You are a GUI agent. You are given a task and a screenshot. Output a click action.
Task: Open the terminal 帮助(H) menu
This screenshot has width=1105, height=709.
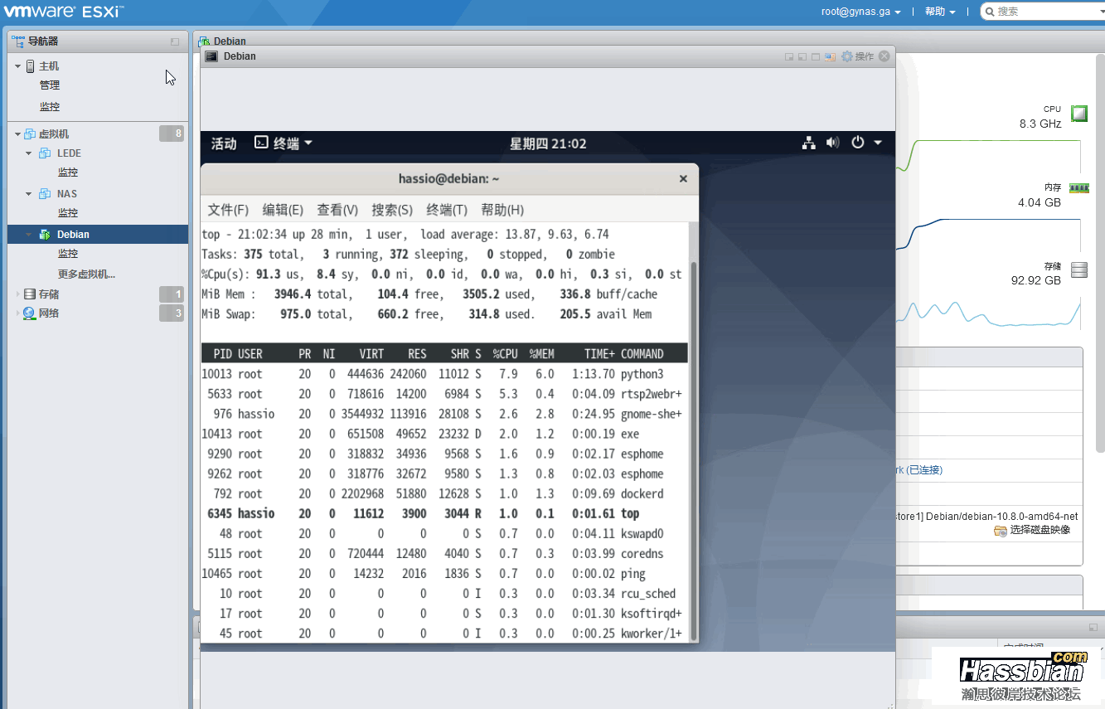(502, 210)
